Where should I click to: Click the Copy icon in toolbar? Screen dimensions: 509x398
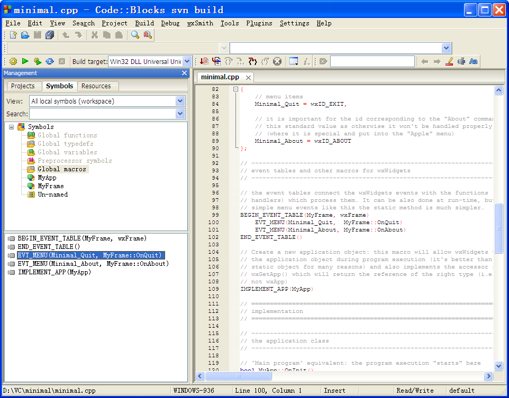[107, 35]
